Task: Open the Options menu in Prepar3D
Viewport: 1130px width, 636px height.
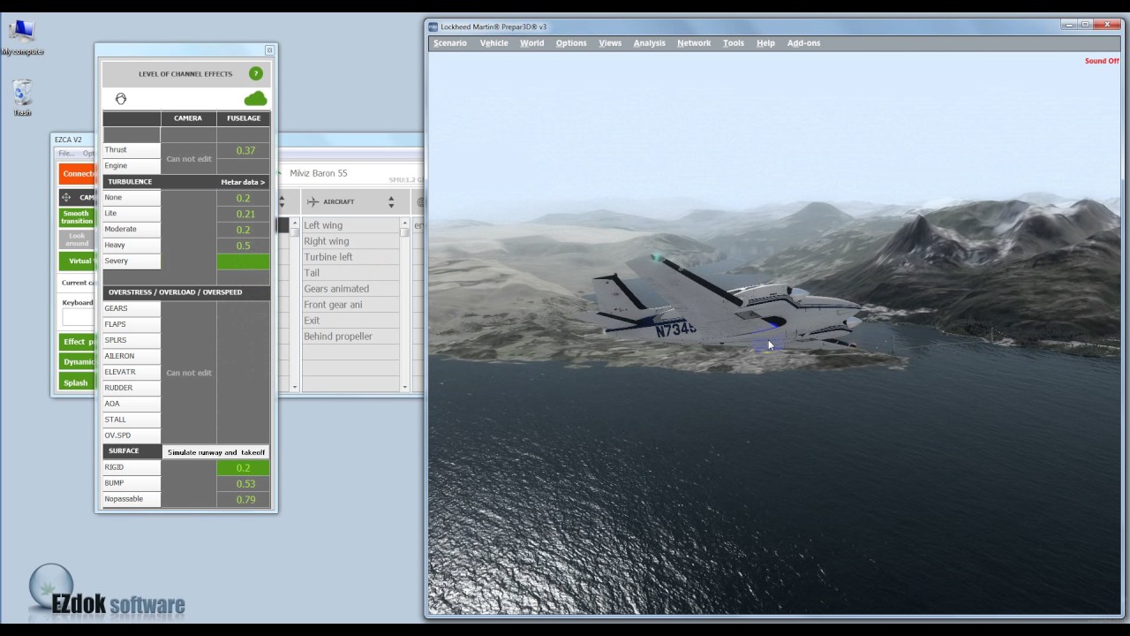Action: [x=571, y=42]
